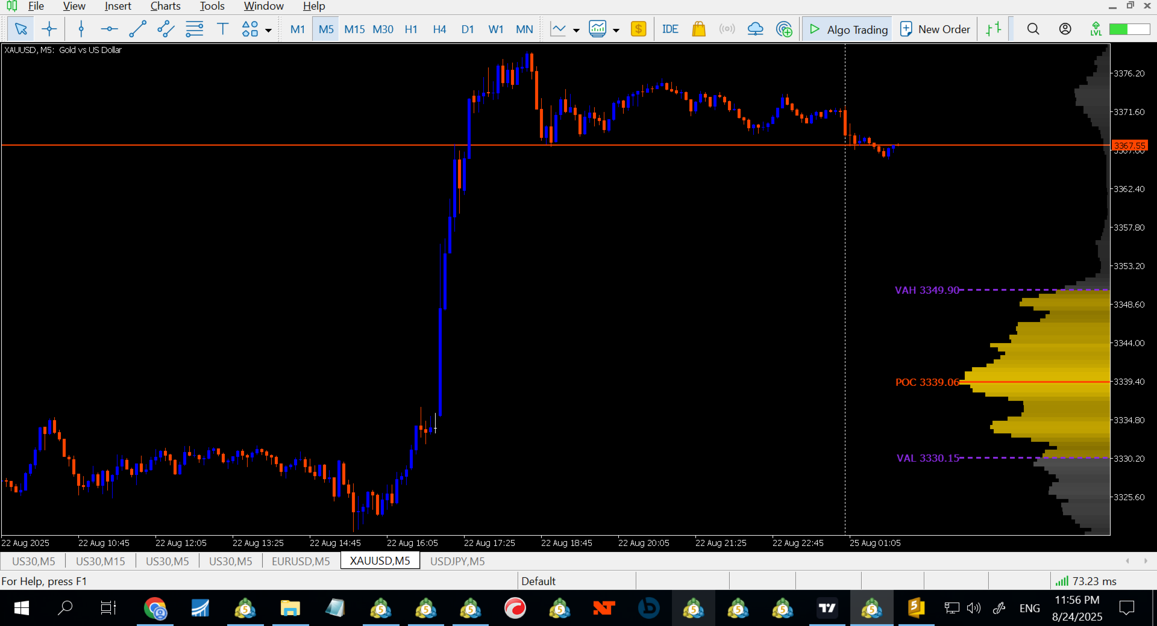Click the VAL 3330.15 label

pos(927,458)
